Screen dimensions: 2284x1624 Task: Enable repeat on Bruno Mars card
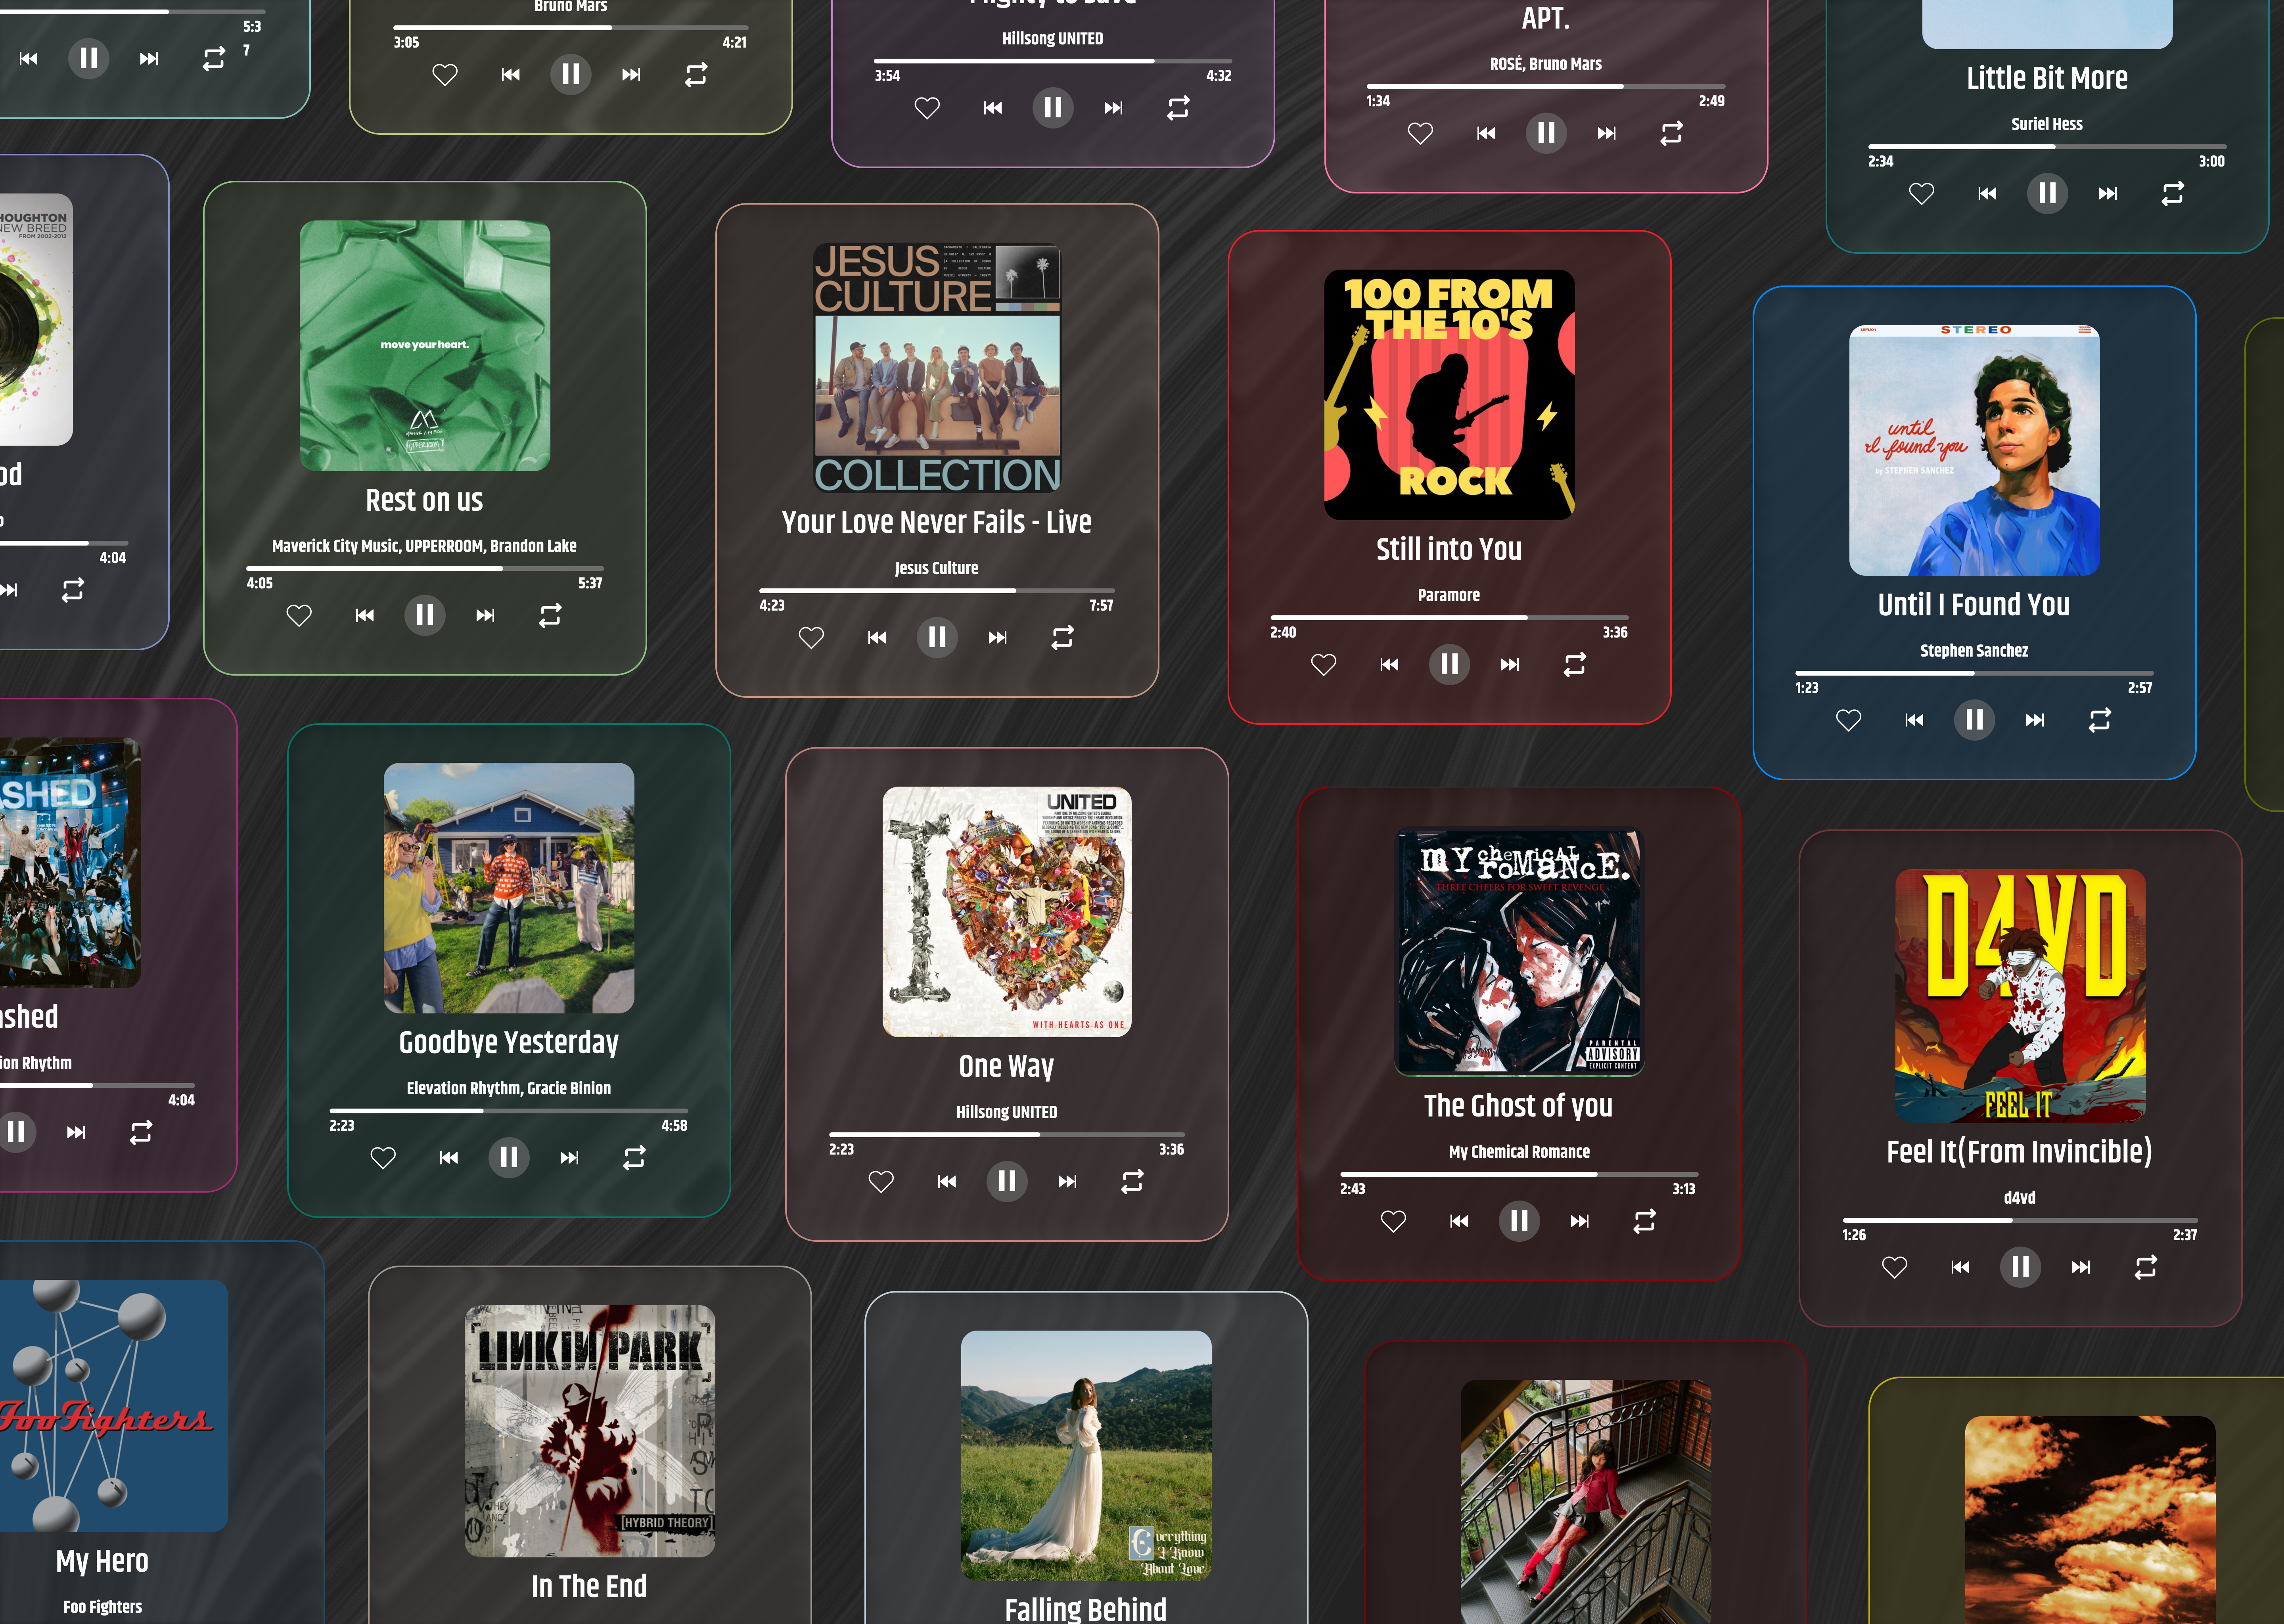click(696, 75)
